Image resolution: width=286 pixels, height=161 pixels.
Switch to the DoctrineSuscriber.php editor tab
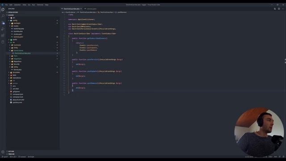71,9
